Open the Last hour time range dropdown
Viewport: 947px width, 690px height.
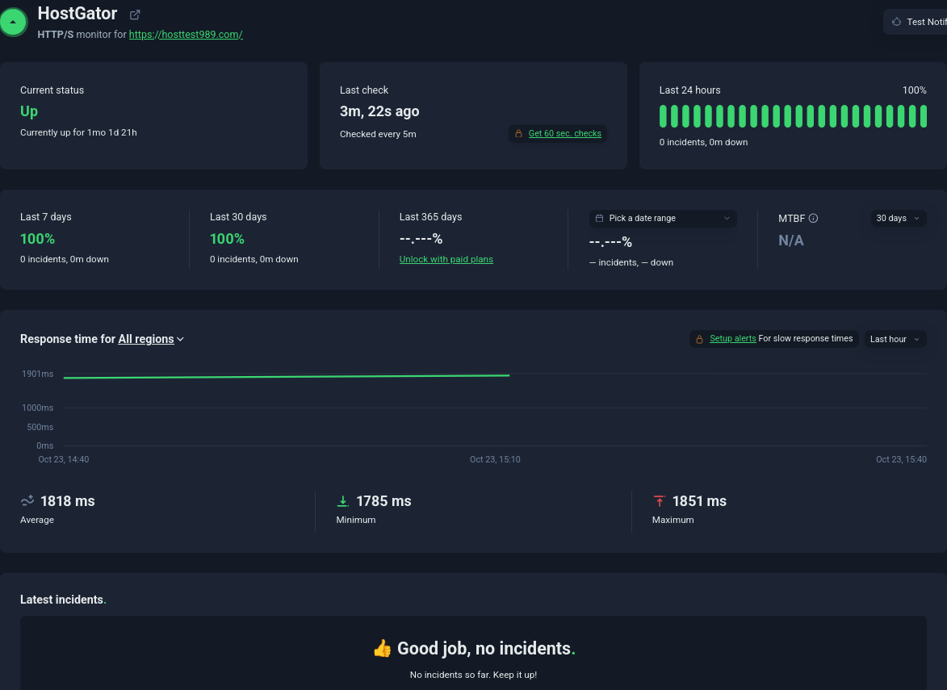[x=895, y=339]
